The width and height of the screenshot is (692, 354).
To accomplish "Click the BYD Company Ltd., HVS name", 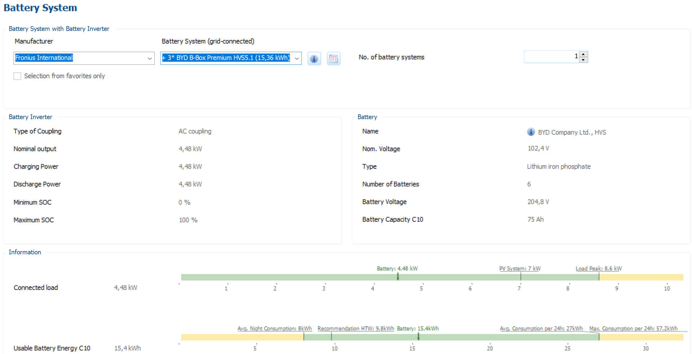I will click(x=572, y=133).
